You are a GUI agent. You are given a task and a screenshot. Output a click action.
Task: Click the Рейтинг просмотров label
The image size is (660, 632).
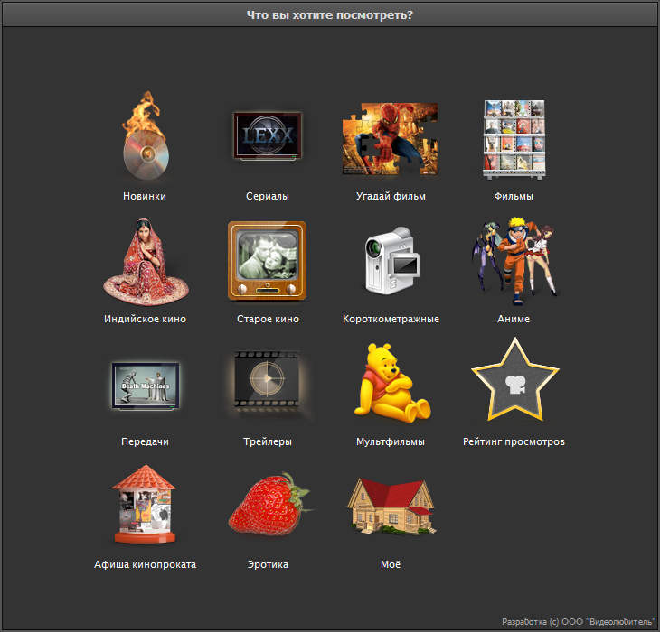pos(514,441)
